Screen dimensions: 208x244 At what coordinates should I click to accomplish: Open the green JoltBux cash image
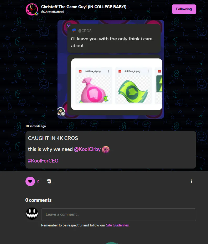pos(133,91)
